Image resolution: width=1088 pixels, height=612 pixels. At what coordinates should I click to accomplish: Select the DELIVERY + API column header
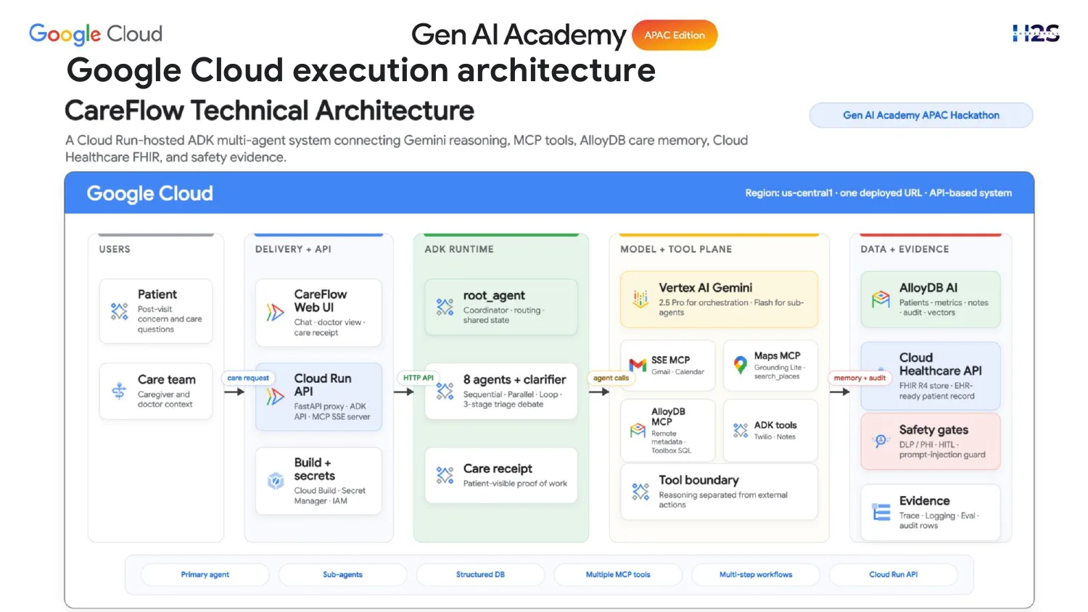pyautogui.click(x=293, y=249)
